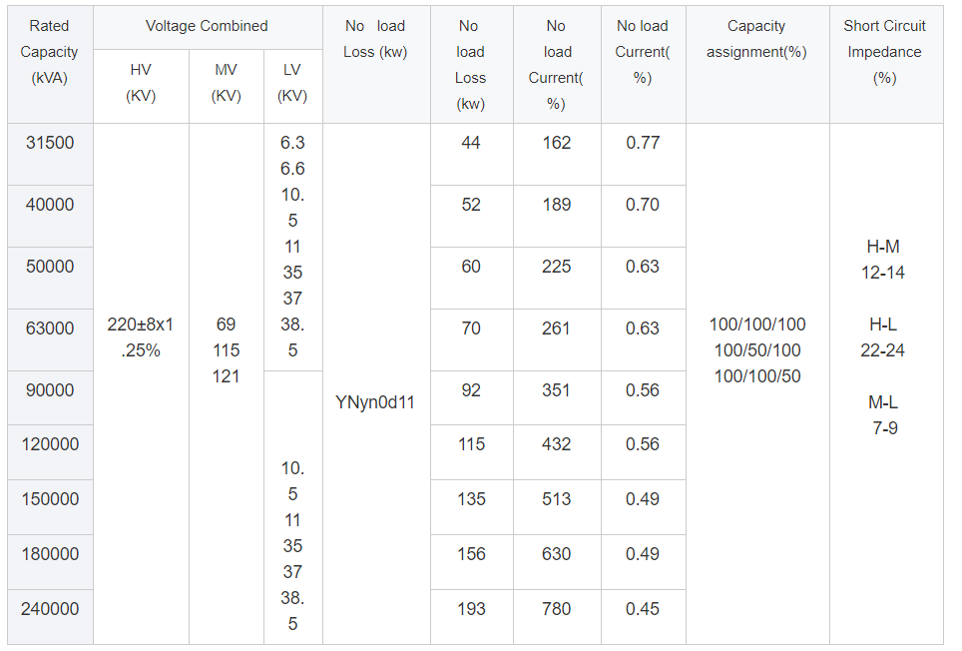Click the 0.45 no load current value
962x651 pixels.
pyautogui.click(x=643, y=608)
